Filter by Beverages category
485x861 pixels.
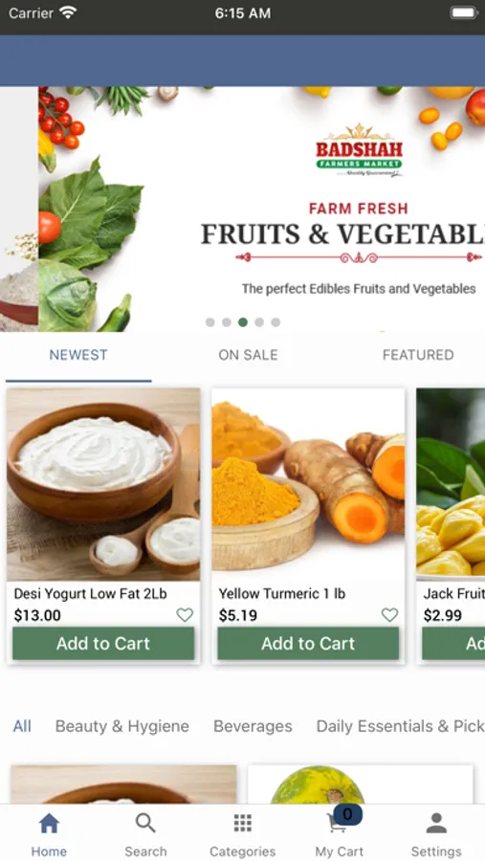253,726
